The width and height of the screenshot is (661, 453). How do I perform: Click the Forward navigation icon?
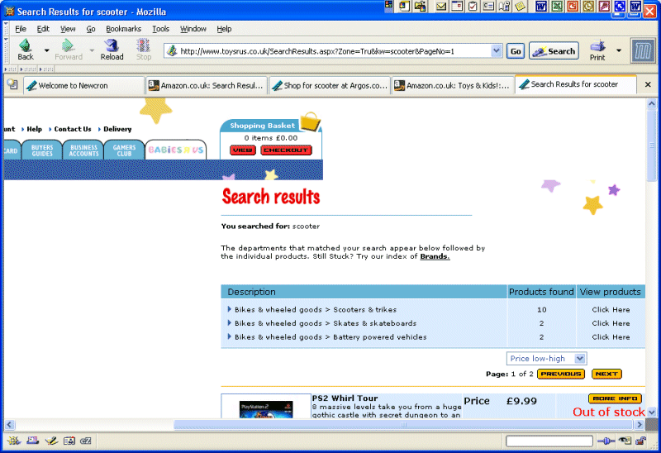point(69,50)
